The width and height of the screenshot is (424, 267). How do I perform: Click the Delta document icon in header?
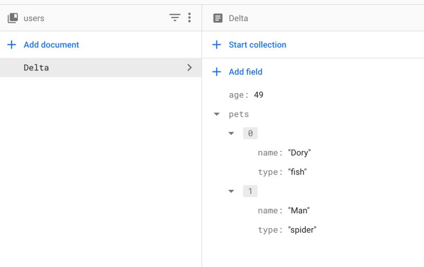(x=218, y=18)
